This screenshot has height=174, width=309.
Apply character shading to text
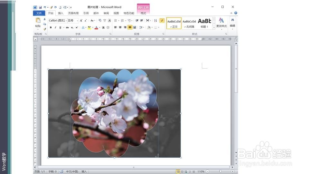tap(103, 27)
